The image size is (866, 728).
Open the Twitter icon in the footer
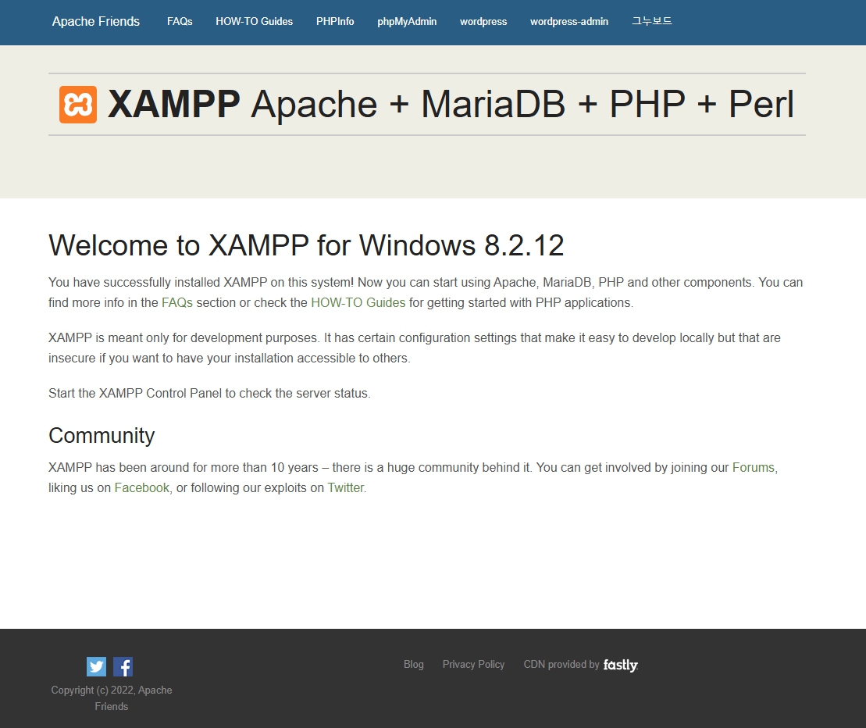(96, 667)
